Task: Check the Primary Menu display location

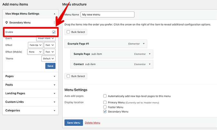Action: coord(105,102)
